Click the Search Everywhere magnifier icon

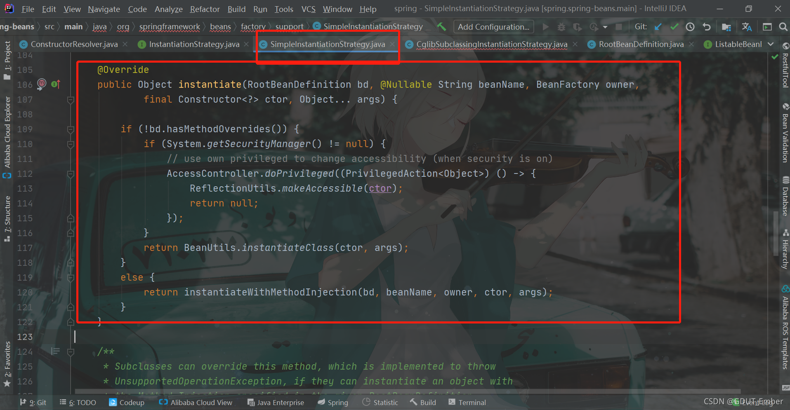click(783, 27)
